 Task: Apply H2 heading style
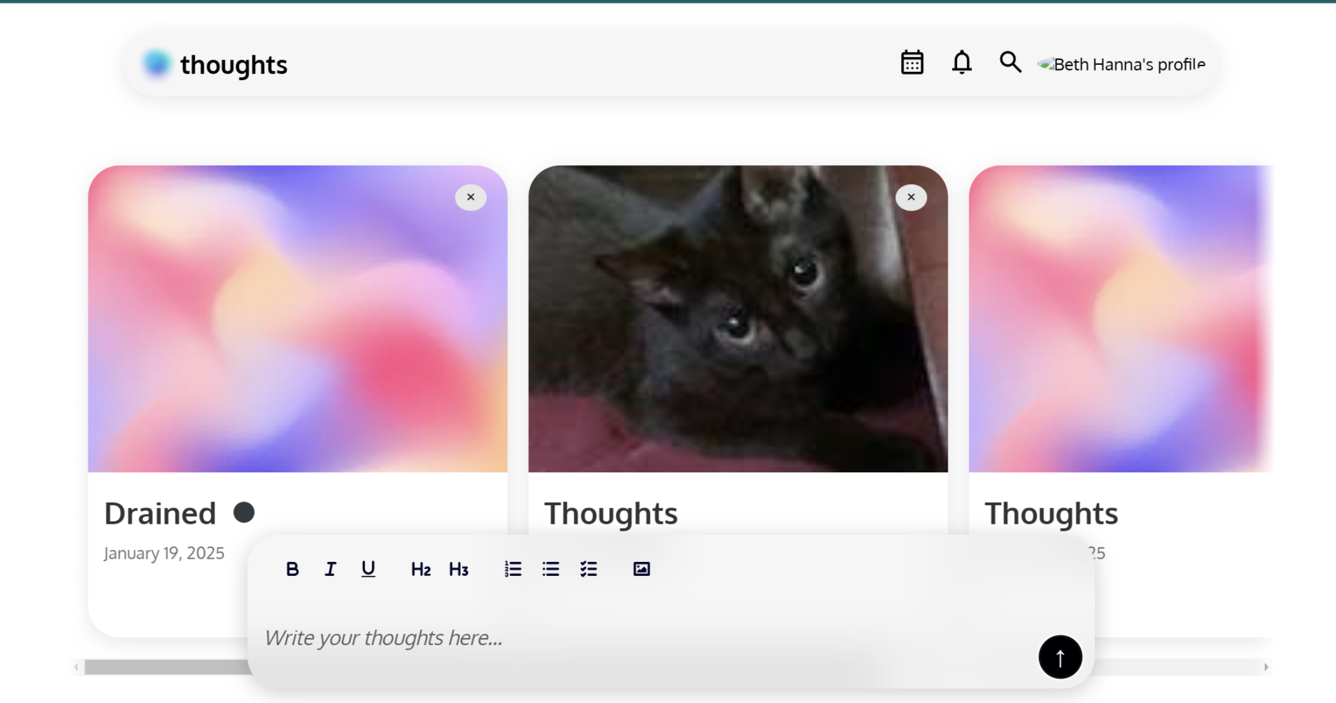click(421, 569)
